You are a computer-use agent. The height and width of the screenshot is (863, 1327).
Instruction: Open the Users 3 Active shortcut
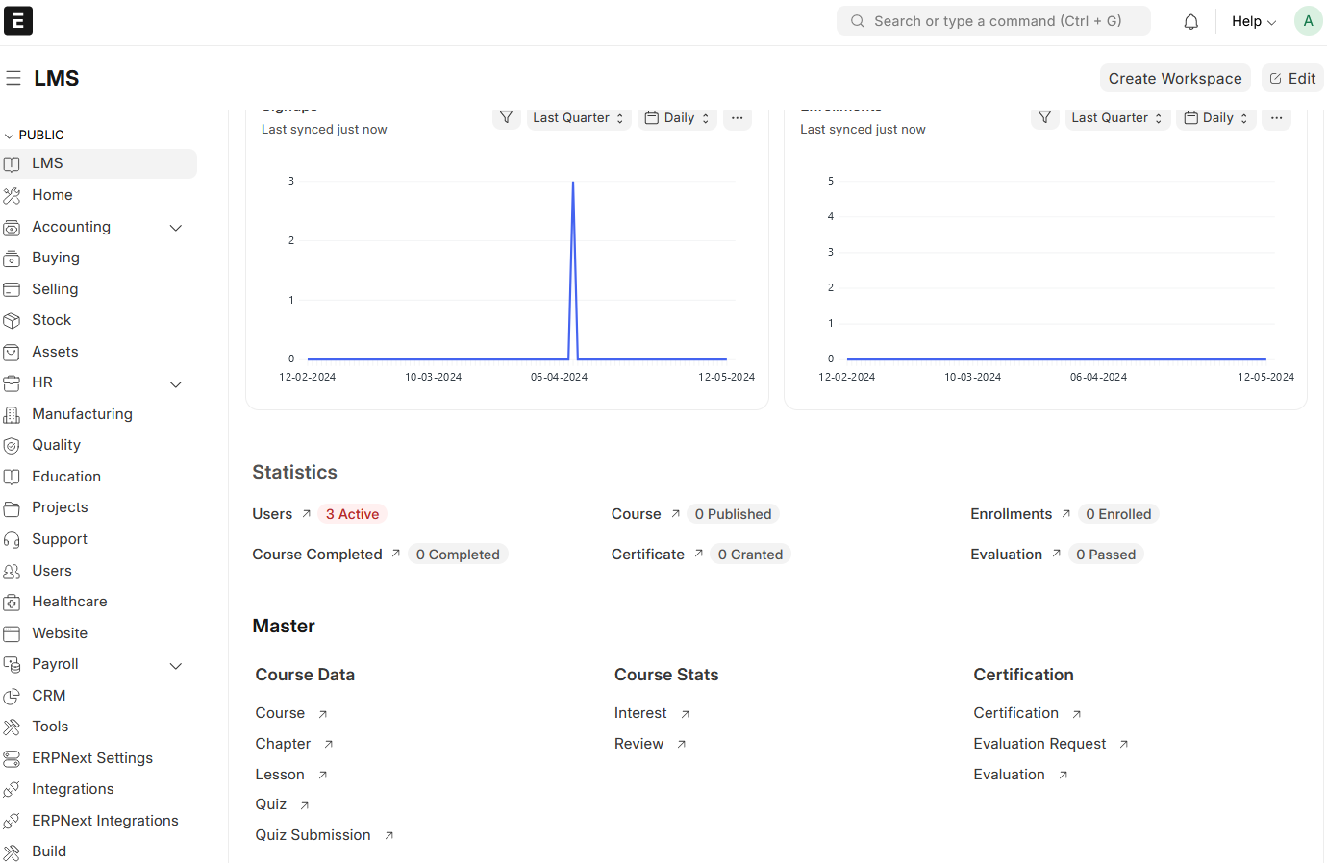coord(319,514)
